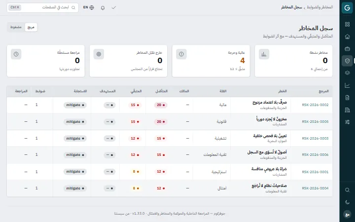Viewport: 355px width, 222px height.
Task: Click inherent score 12 badge for RSK-2026-0004
Action: pos(161,188)
